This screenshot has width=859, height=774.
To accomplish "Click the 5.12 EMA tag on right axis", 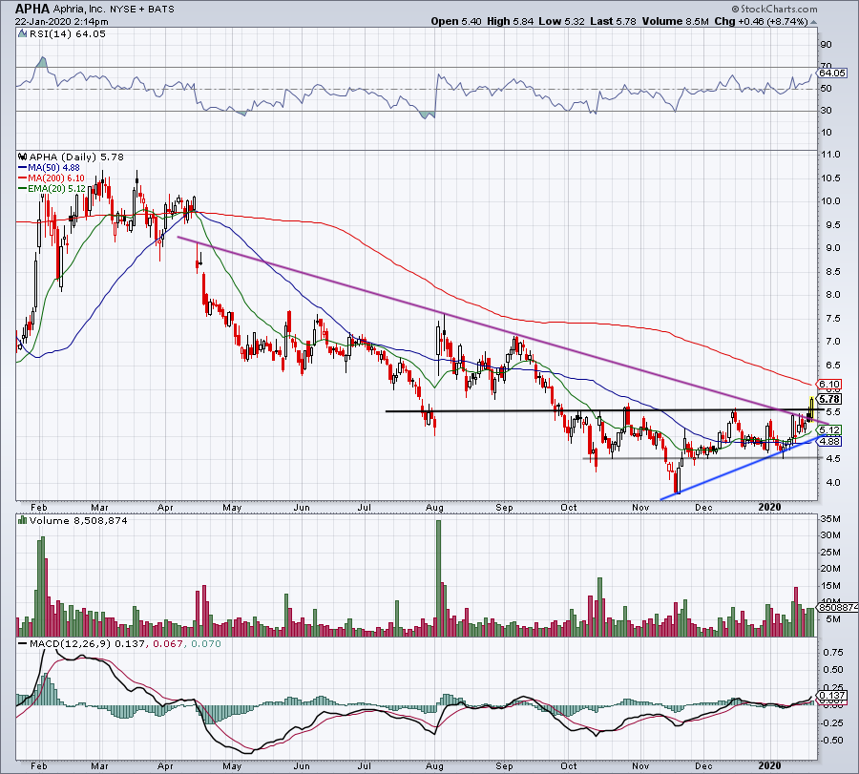I will 830,430.
